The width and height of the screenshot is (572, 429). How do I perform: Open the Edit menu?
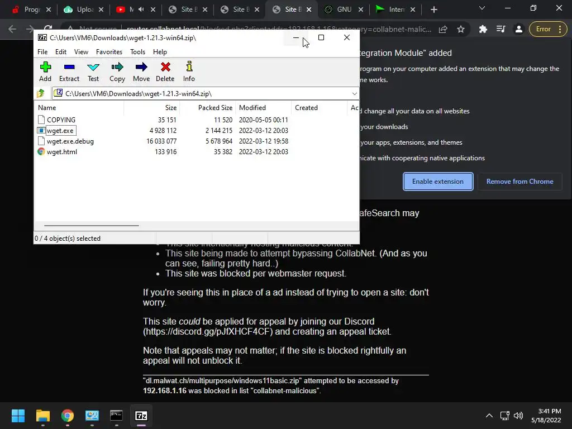coord(60,52)
